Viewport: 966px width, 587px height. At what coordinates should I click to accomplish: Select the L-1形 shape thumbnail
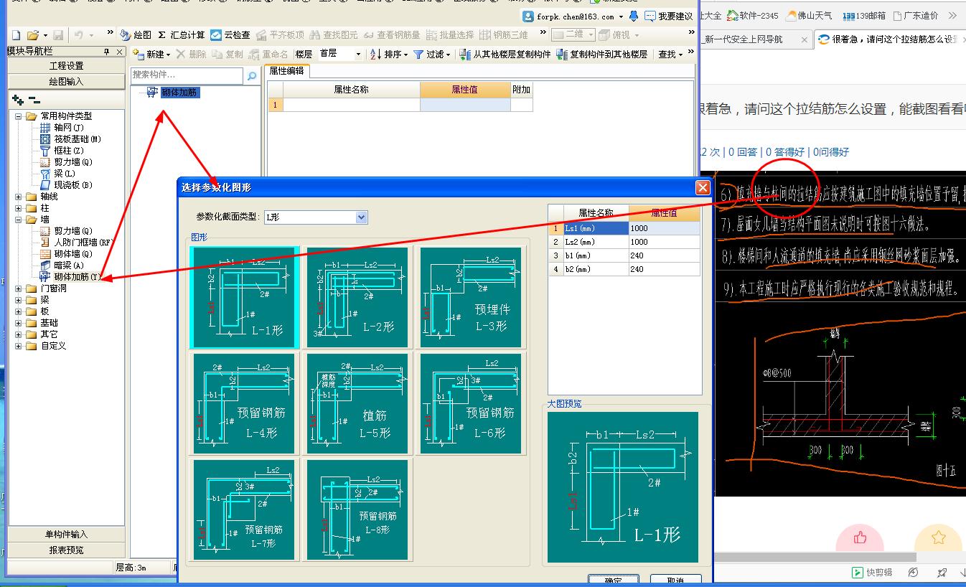coord(245,297)
